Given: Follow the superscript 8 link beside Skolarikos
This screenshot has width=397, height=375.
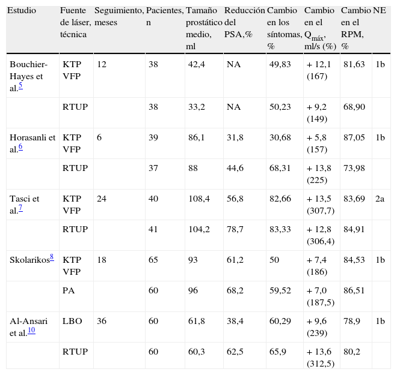Looking at the screenshot, I should (x=52, y=256).
